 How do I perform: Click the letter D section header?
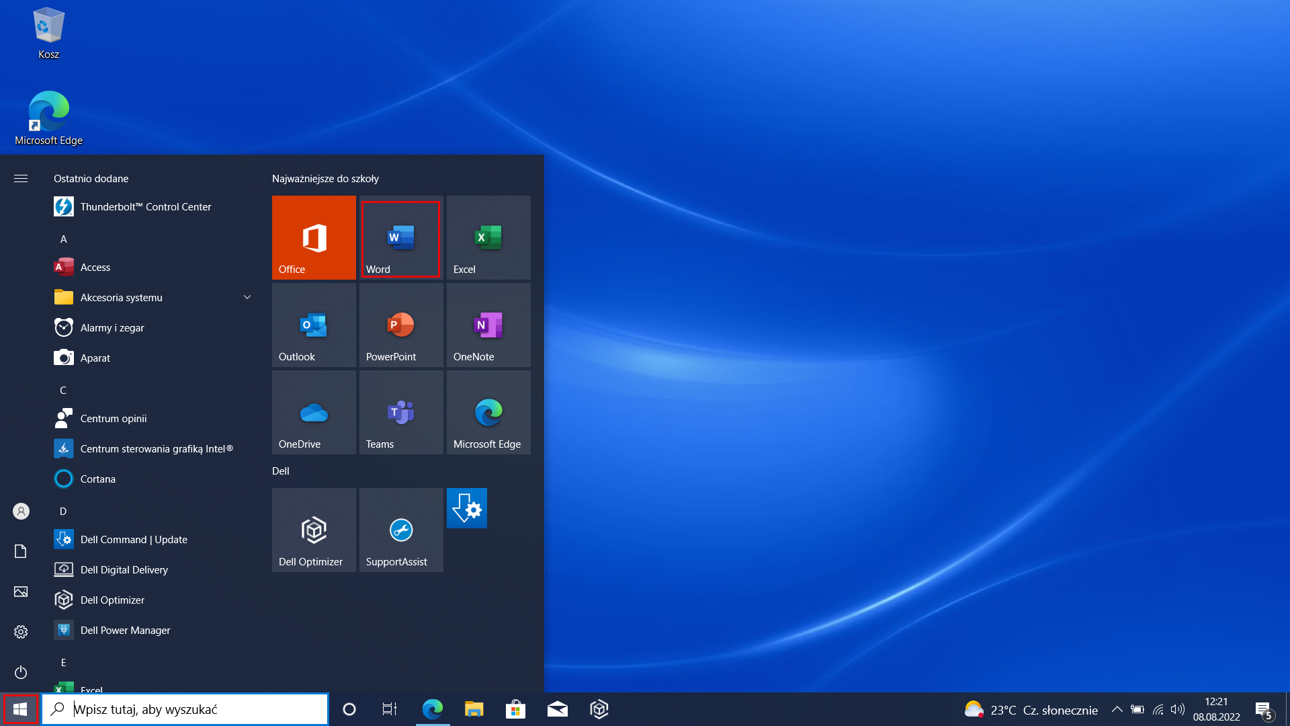(x=63, y=511)
